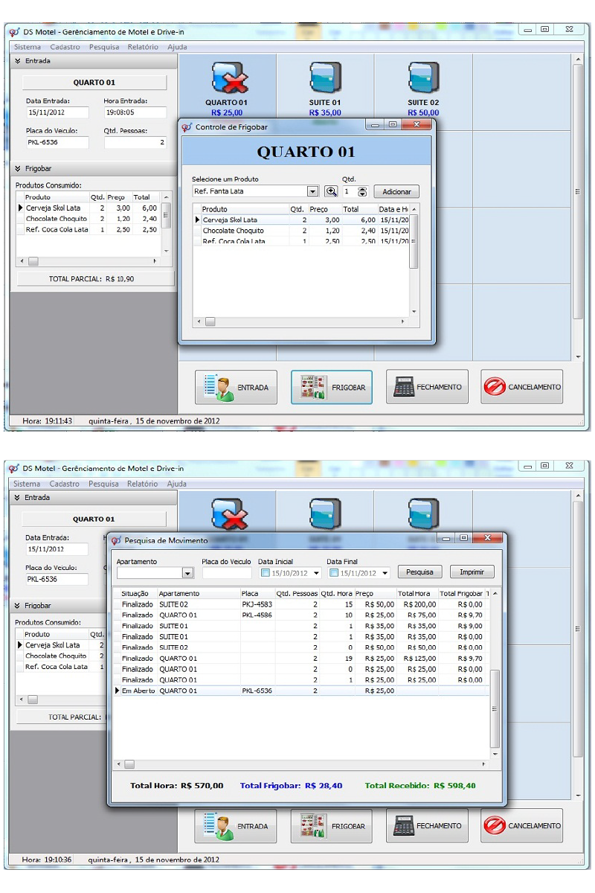Select the SUITE 01 room icon priced R$ 35,00

324,78
